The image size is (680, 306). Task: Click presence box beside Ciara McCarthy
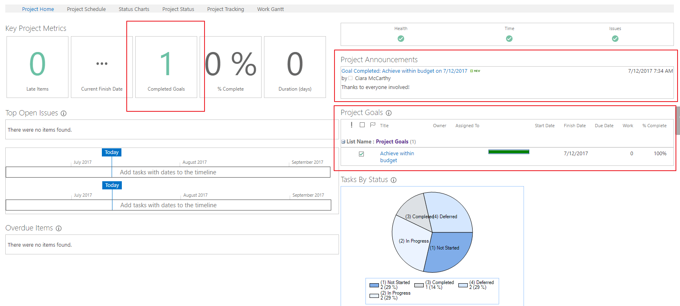(350, 78)
